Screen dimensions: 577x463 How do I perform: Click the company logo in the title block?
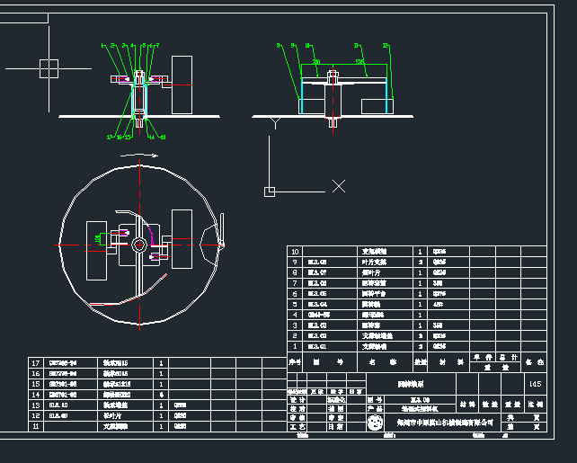coord(375,423)
